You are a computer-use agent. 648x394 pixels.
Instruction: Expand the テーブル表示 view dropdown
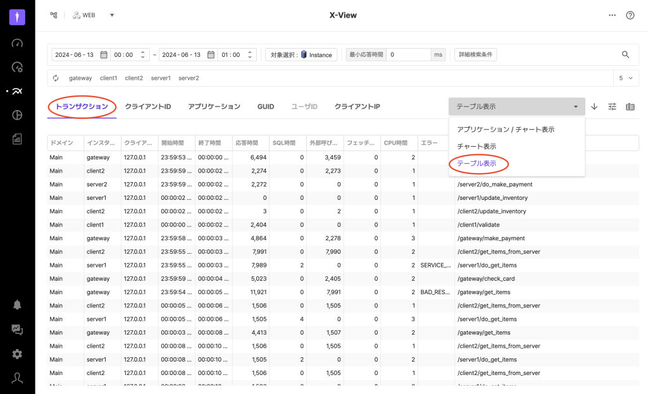pyautogui.click(x=516, y=107)
